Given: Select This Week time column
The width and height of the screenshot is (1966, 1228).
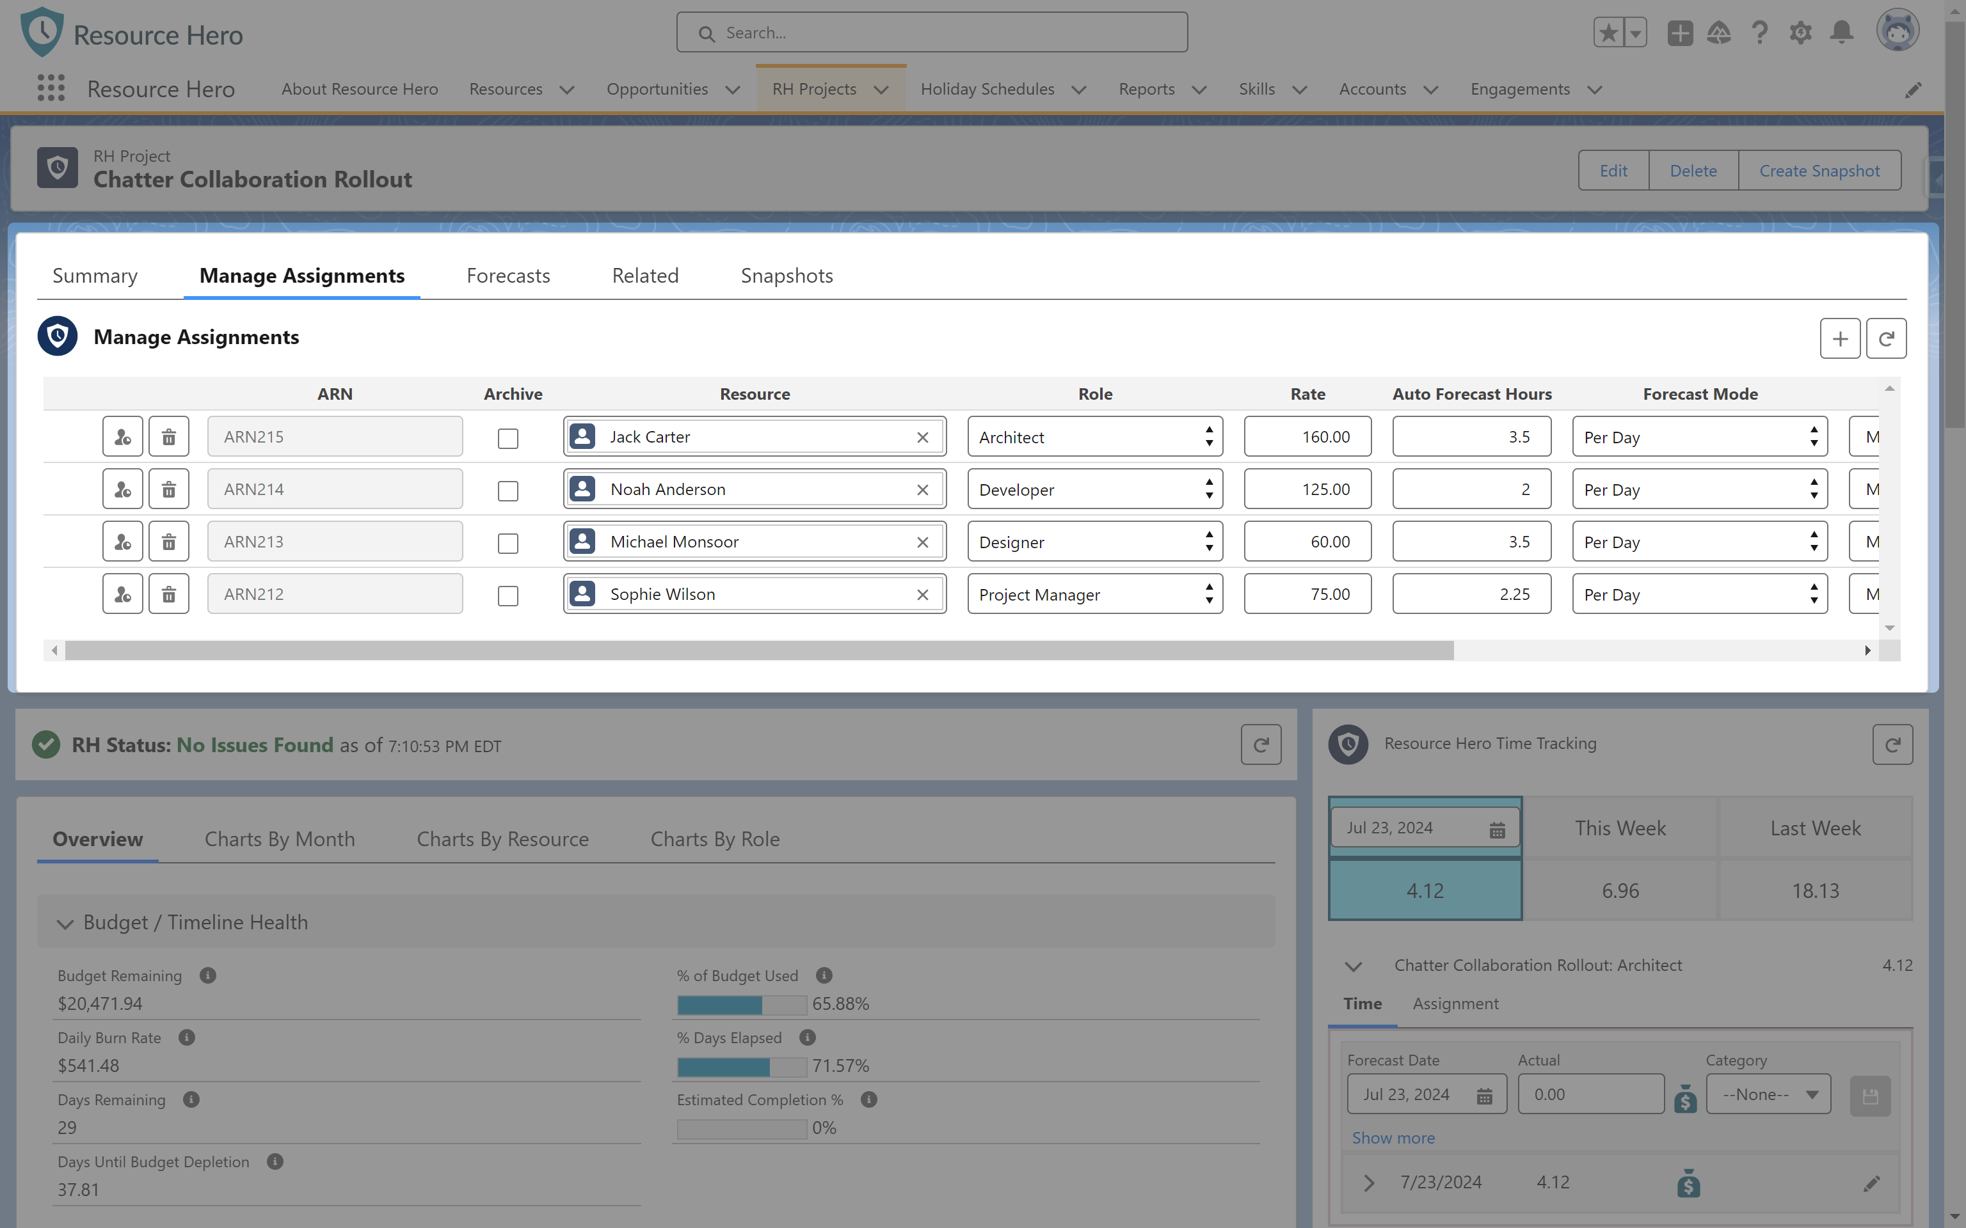Looking at the screenshot, I should [x=1620, y=828].
